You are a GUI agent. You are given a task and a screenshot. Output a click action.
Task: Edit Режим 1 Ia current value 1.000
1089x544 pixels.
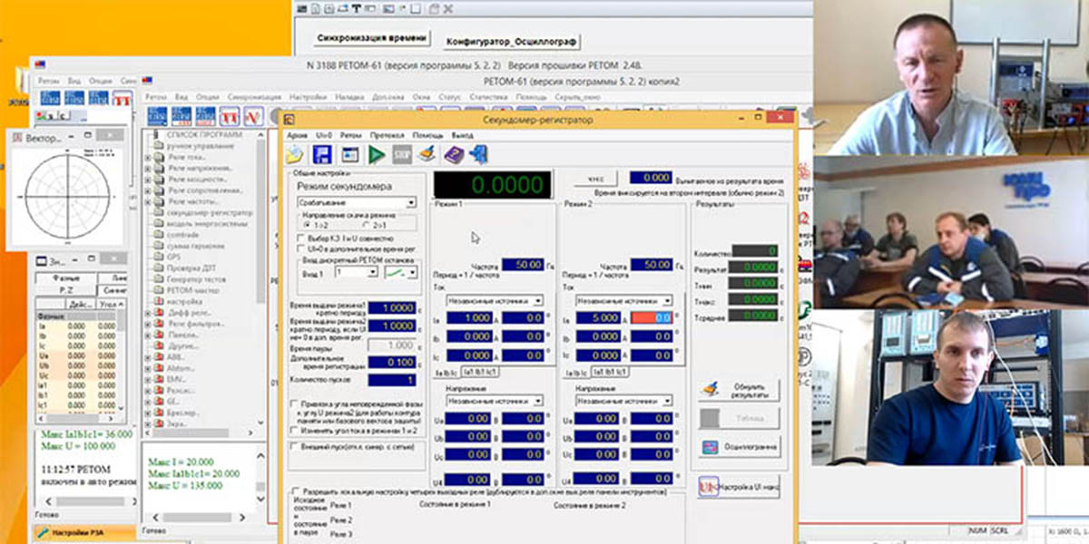click(x=470, y=318)
